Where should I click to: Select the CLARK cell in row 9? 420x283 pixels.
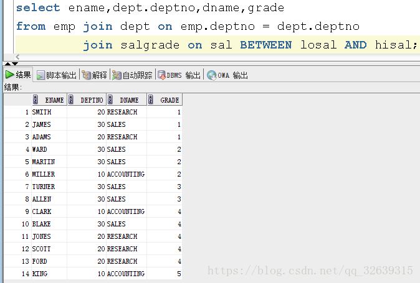pos(49,211)
